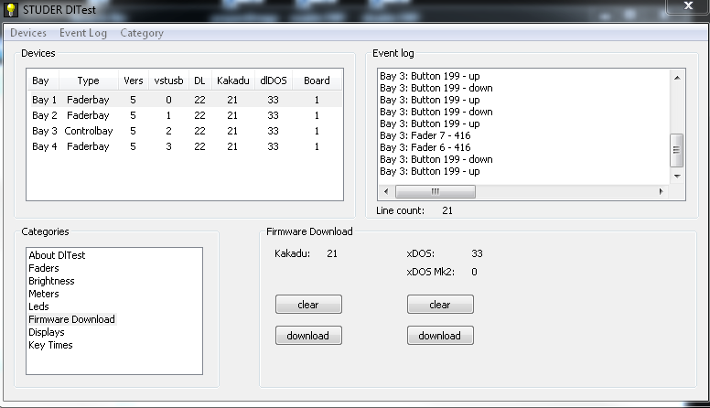Select the Bay 4 device row
Screen dimensions: 710x408
184,146
